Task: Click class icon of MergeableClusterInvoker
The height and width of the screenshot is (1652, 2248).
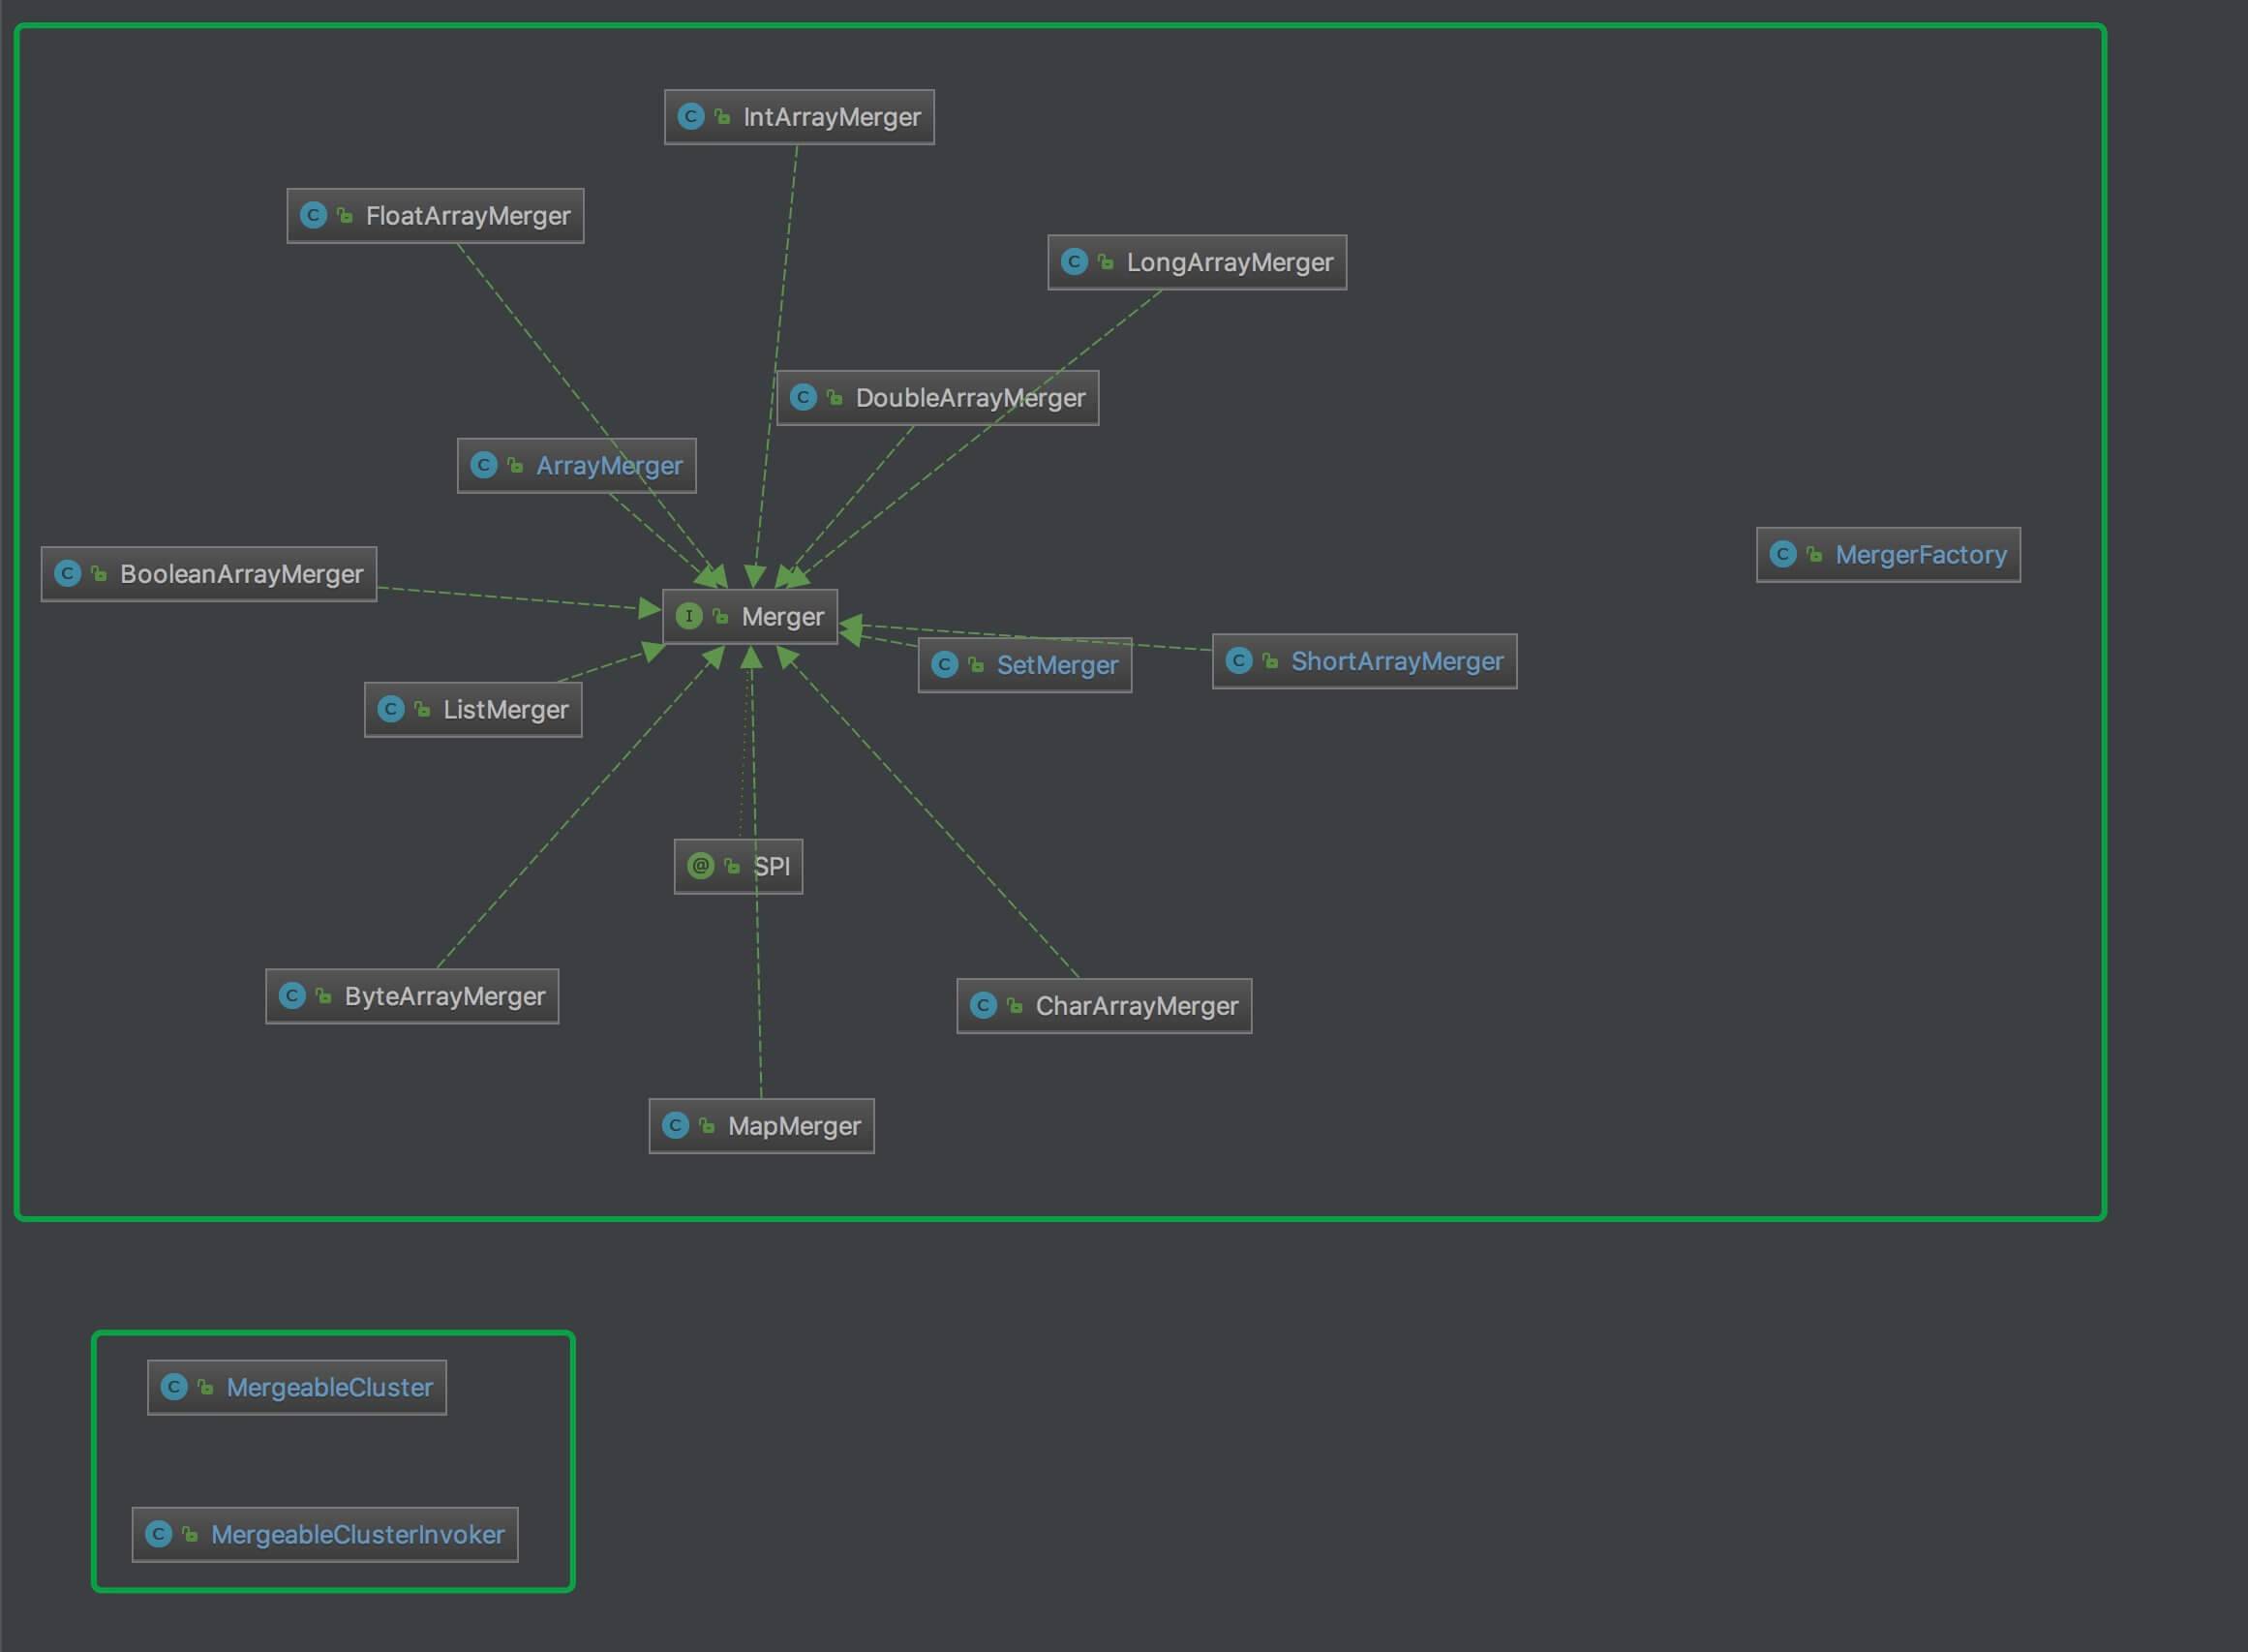Action: point(159,1533)
